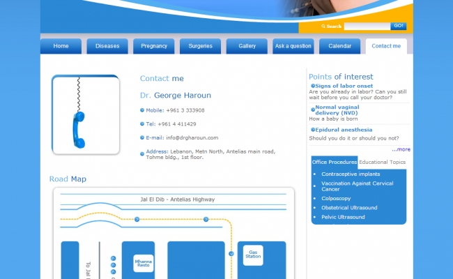This screenshot has height=279, width=453.
Task: Open the Diseases menu tab
Action: tap(107, 46)
